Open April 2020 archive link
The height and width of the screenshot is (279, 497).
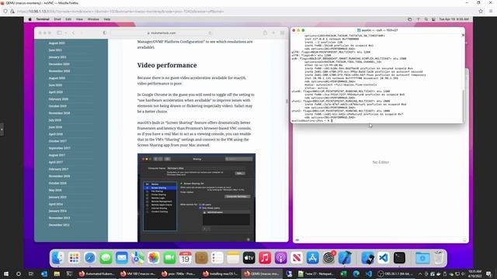tap(55, 92)
